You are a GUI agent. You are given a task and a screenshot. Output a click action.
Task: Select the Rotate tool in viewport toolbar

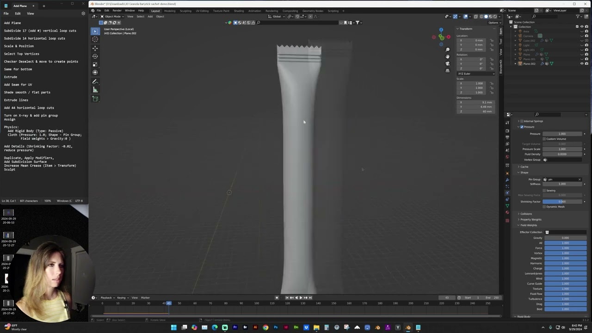point(95,56)
